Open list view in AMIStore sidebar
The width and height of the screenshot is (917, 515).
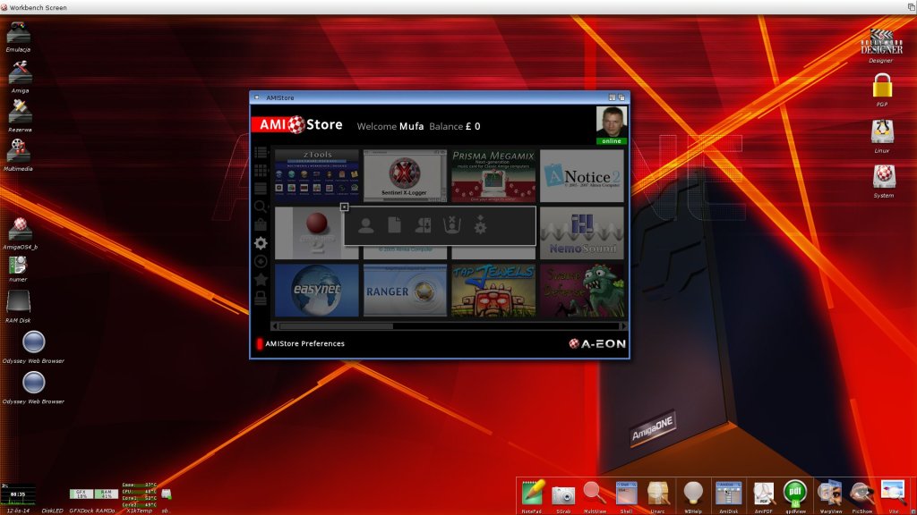click(261, 152)
